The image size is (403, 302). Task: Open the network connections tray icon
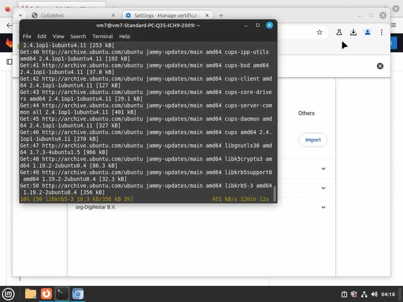(x=364, y=294)
